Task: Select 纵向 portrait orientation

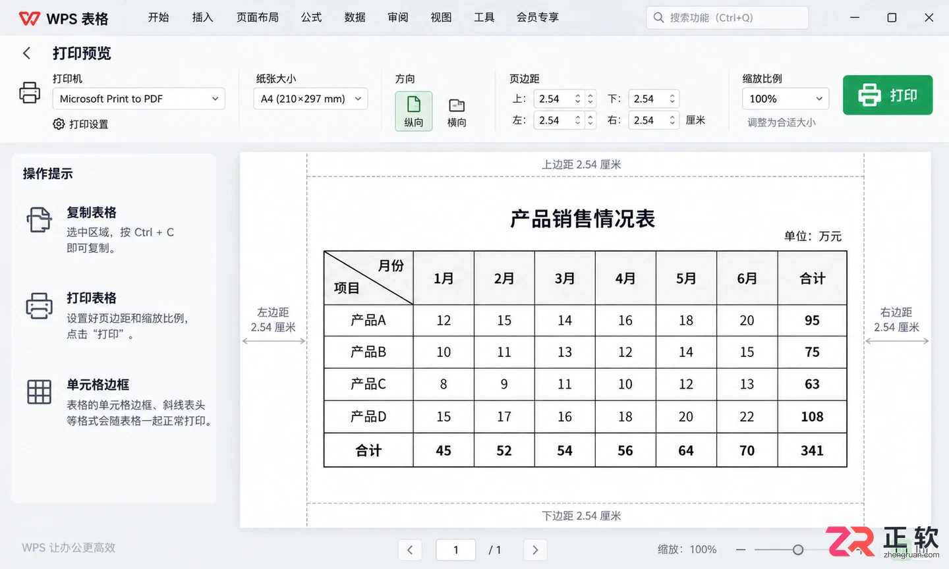Action: pos(414,111)
